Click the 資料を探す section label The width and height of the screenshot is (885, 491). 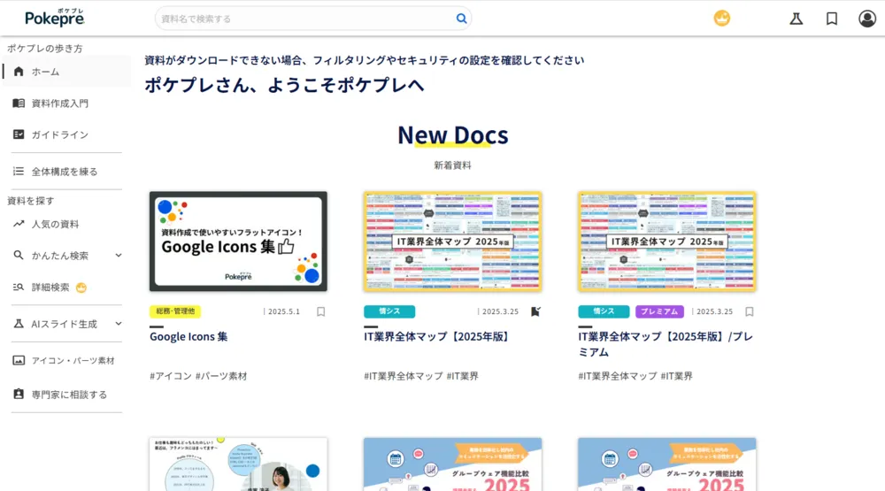coord(30,201)
